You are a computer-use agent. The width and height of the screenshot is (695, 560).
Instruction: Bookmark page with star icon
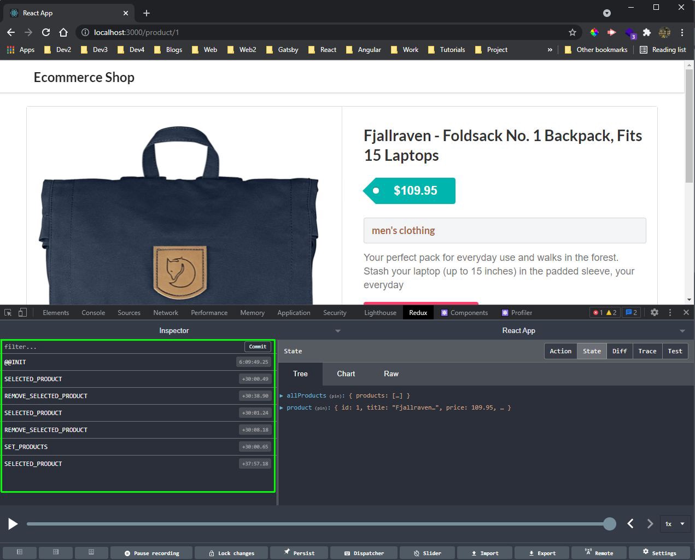573,32
